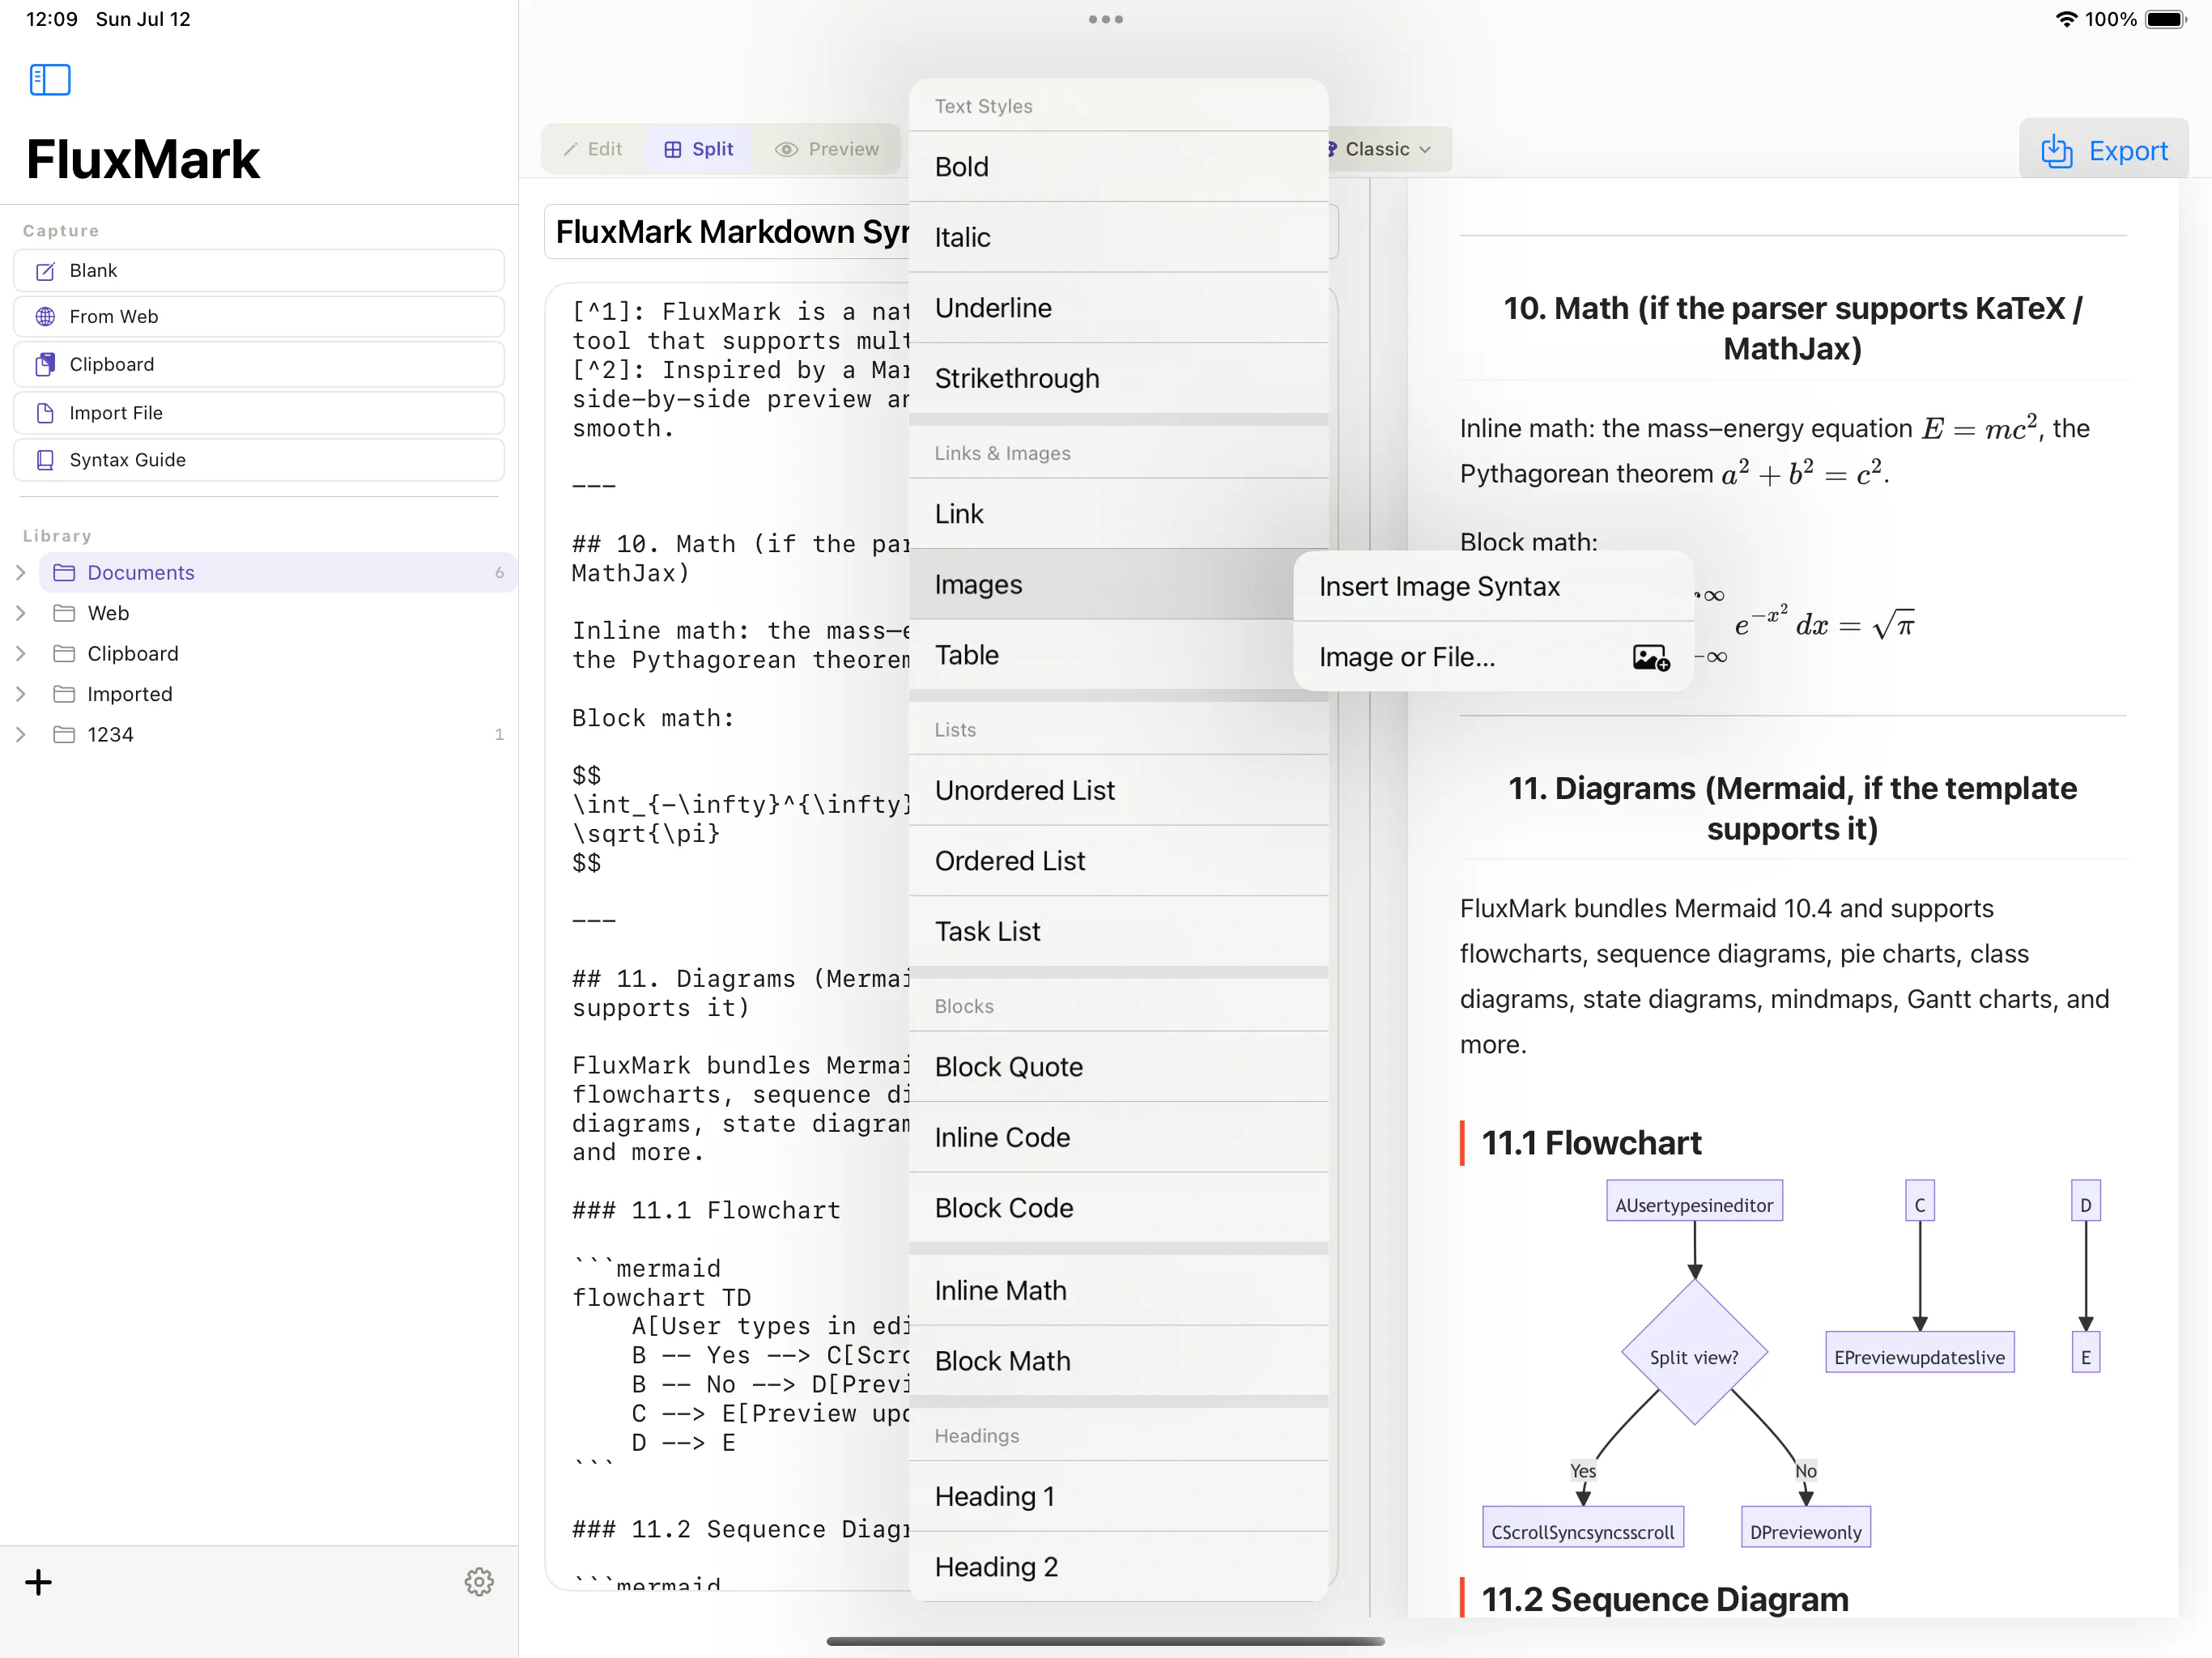Select Ordered List entry
The width and height of the screenshot is (2212, 1658).
point(1119,861)
